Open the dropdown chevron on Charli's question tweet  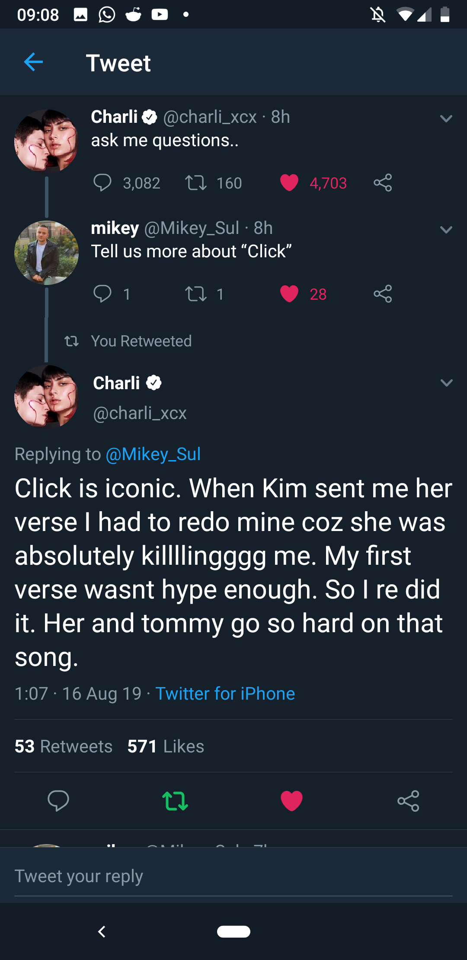446,119
